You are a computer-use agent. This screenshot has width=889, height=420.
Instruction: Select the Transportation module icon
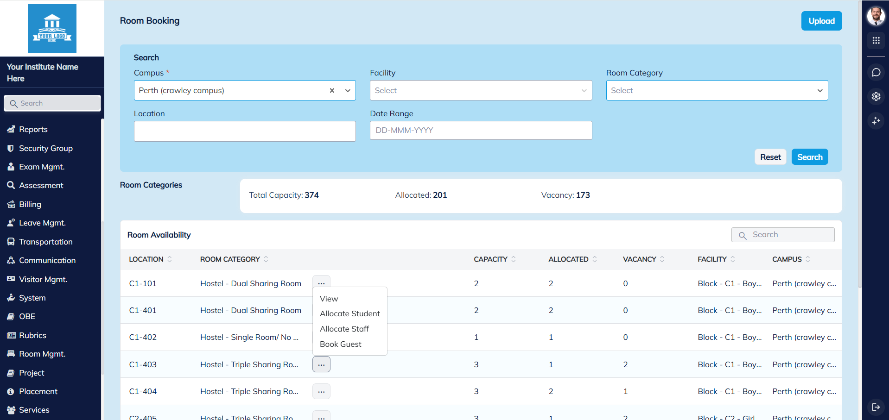tap(11, 242)
